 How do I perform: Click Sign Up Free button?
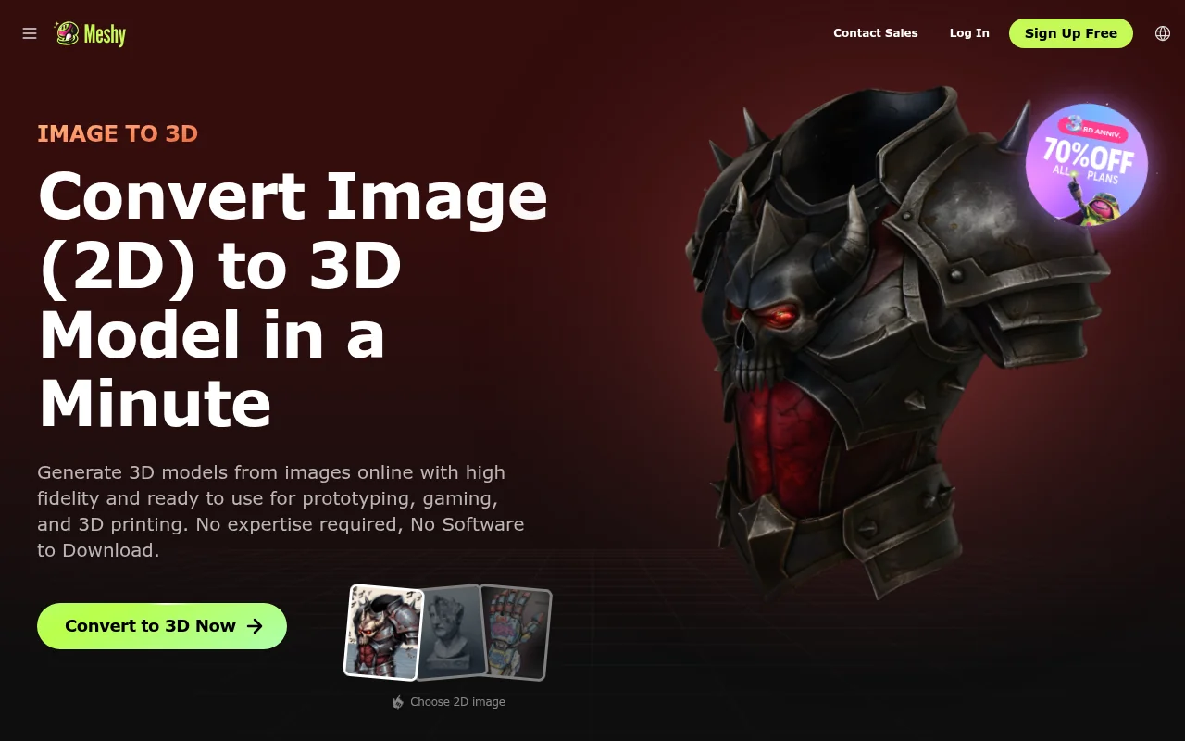[x=1071, y=33]
